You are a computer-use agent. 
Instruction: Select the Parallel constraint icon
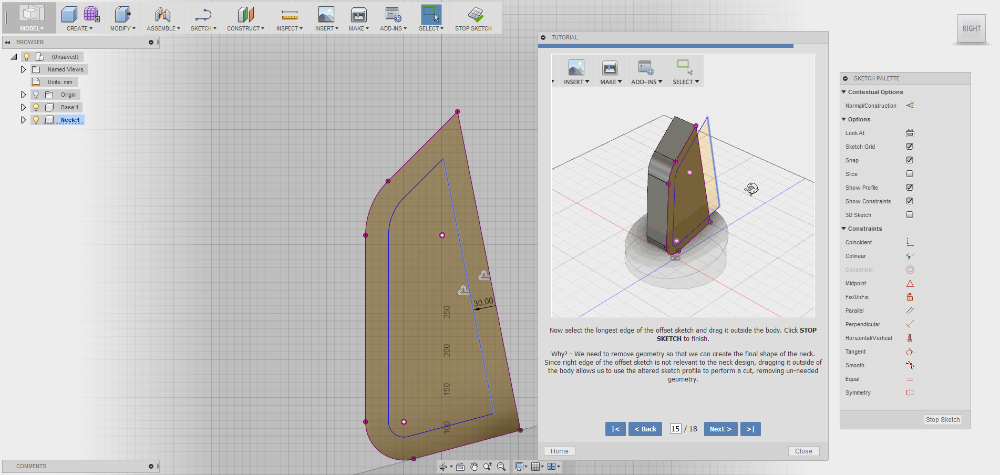(911, 311)
